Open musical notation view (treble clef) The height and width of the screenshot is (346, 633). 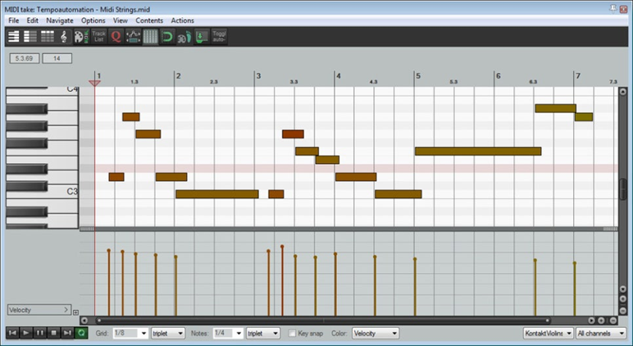click(64, 37)
